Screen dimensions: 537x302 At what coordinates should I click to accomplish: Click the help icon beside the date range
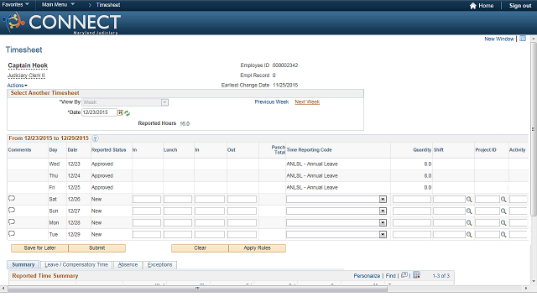point(95,138)
